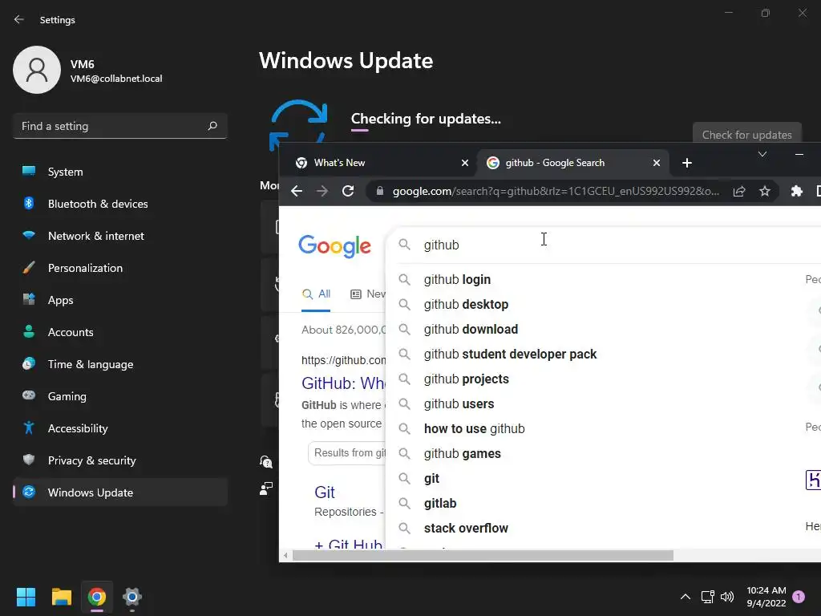Click Chrome horizontal scrollbar thumb
This screenshot has height=616, width=821.
[483, 555]
